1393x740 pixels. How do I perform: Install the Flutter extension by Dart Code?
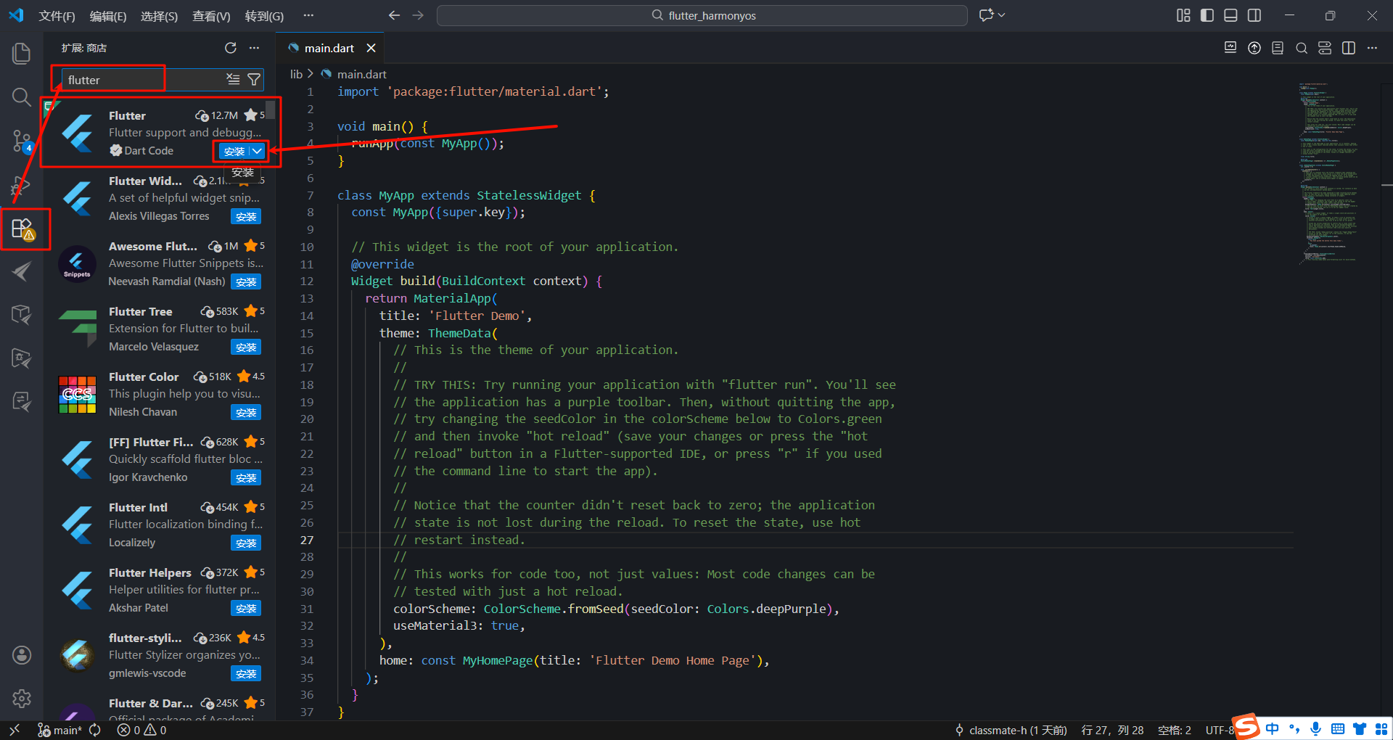pyautogui.click(x=234, y=151)
